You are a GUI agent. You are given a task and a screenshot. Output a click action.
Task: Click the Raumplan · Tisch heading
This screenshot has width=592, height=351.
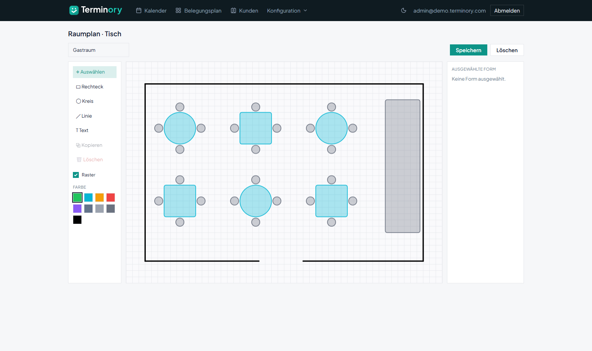coord(95,34)
